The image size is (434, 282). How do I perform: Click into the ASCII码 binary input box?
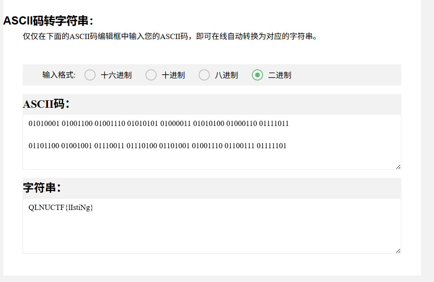point(212,142)
